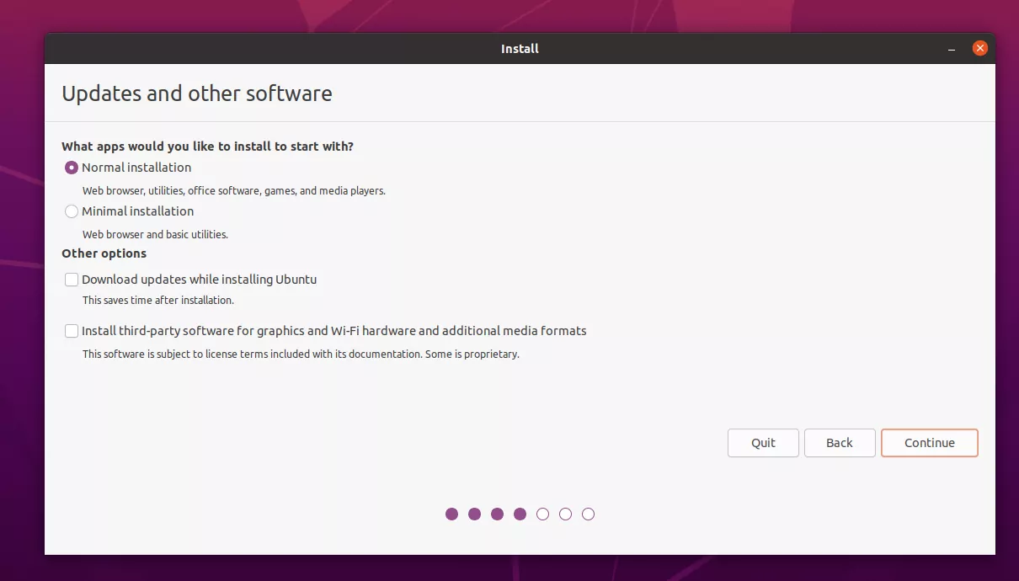Click the Install title bar text

[520, 49]
